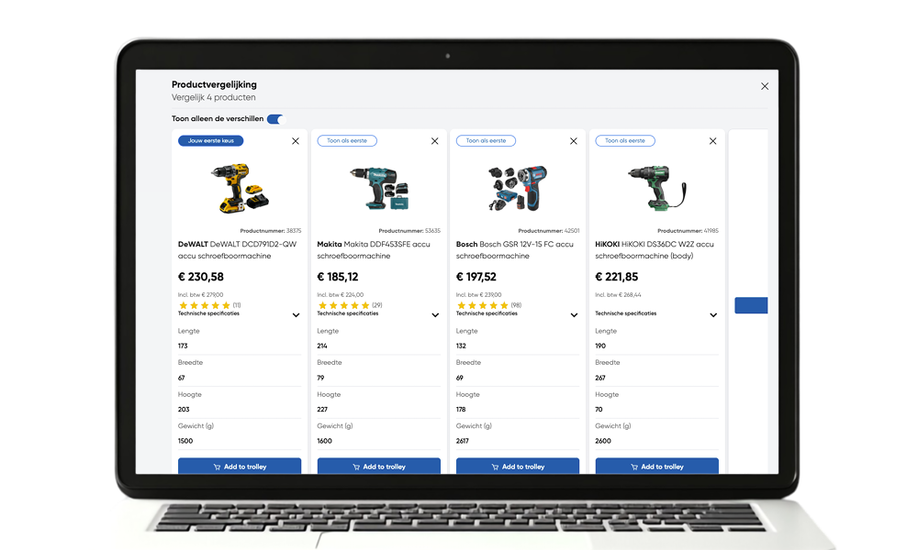This screenshot has height=550, width=918.
Task: Set HiKOKI as first with 'Toon als eerste'
Action: (625, 141)
